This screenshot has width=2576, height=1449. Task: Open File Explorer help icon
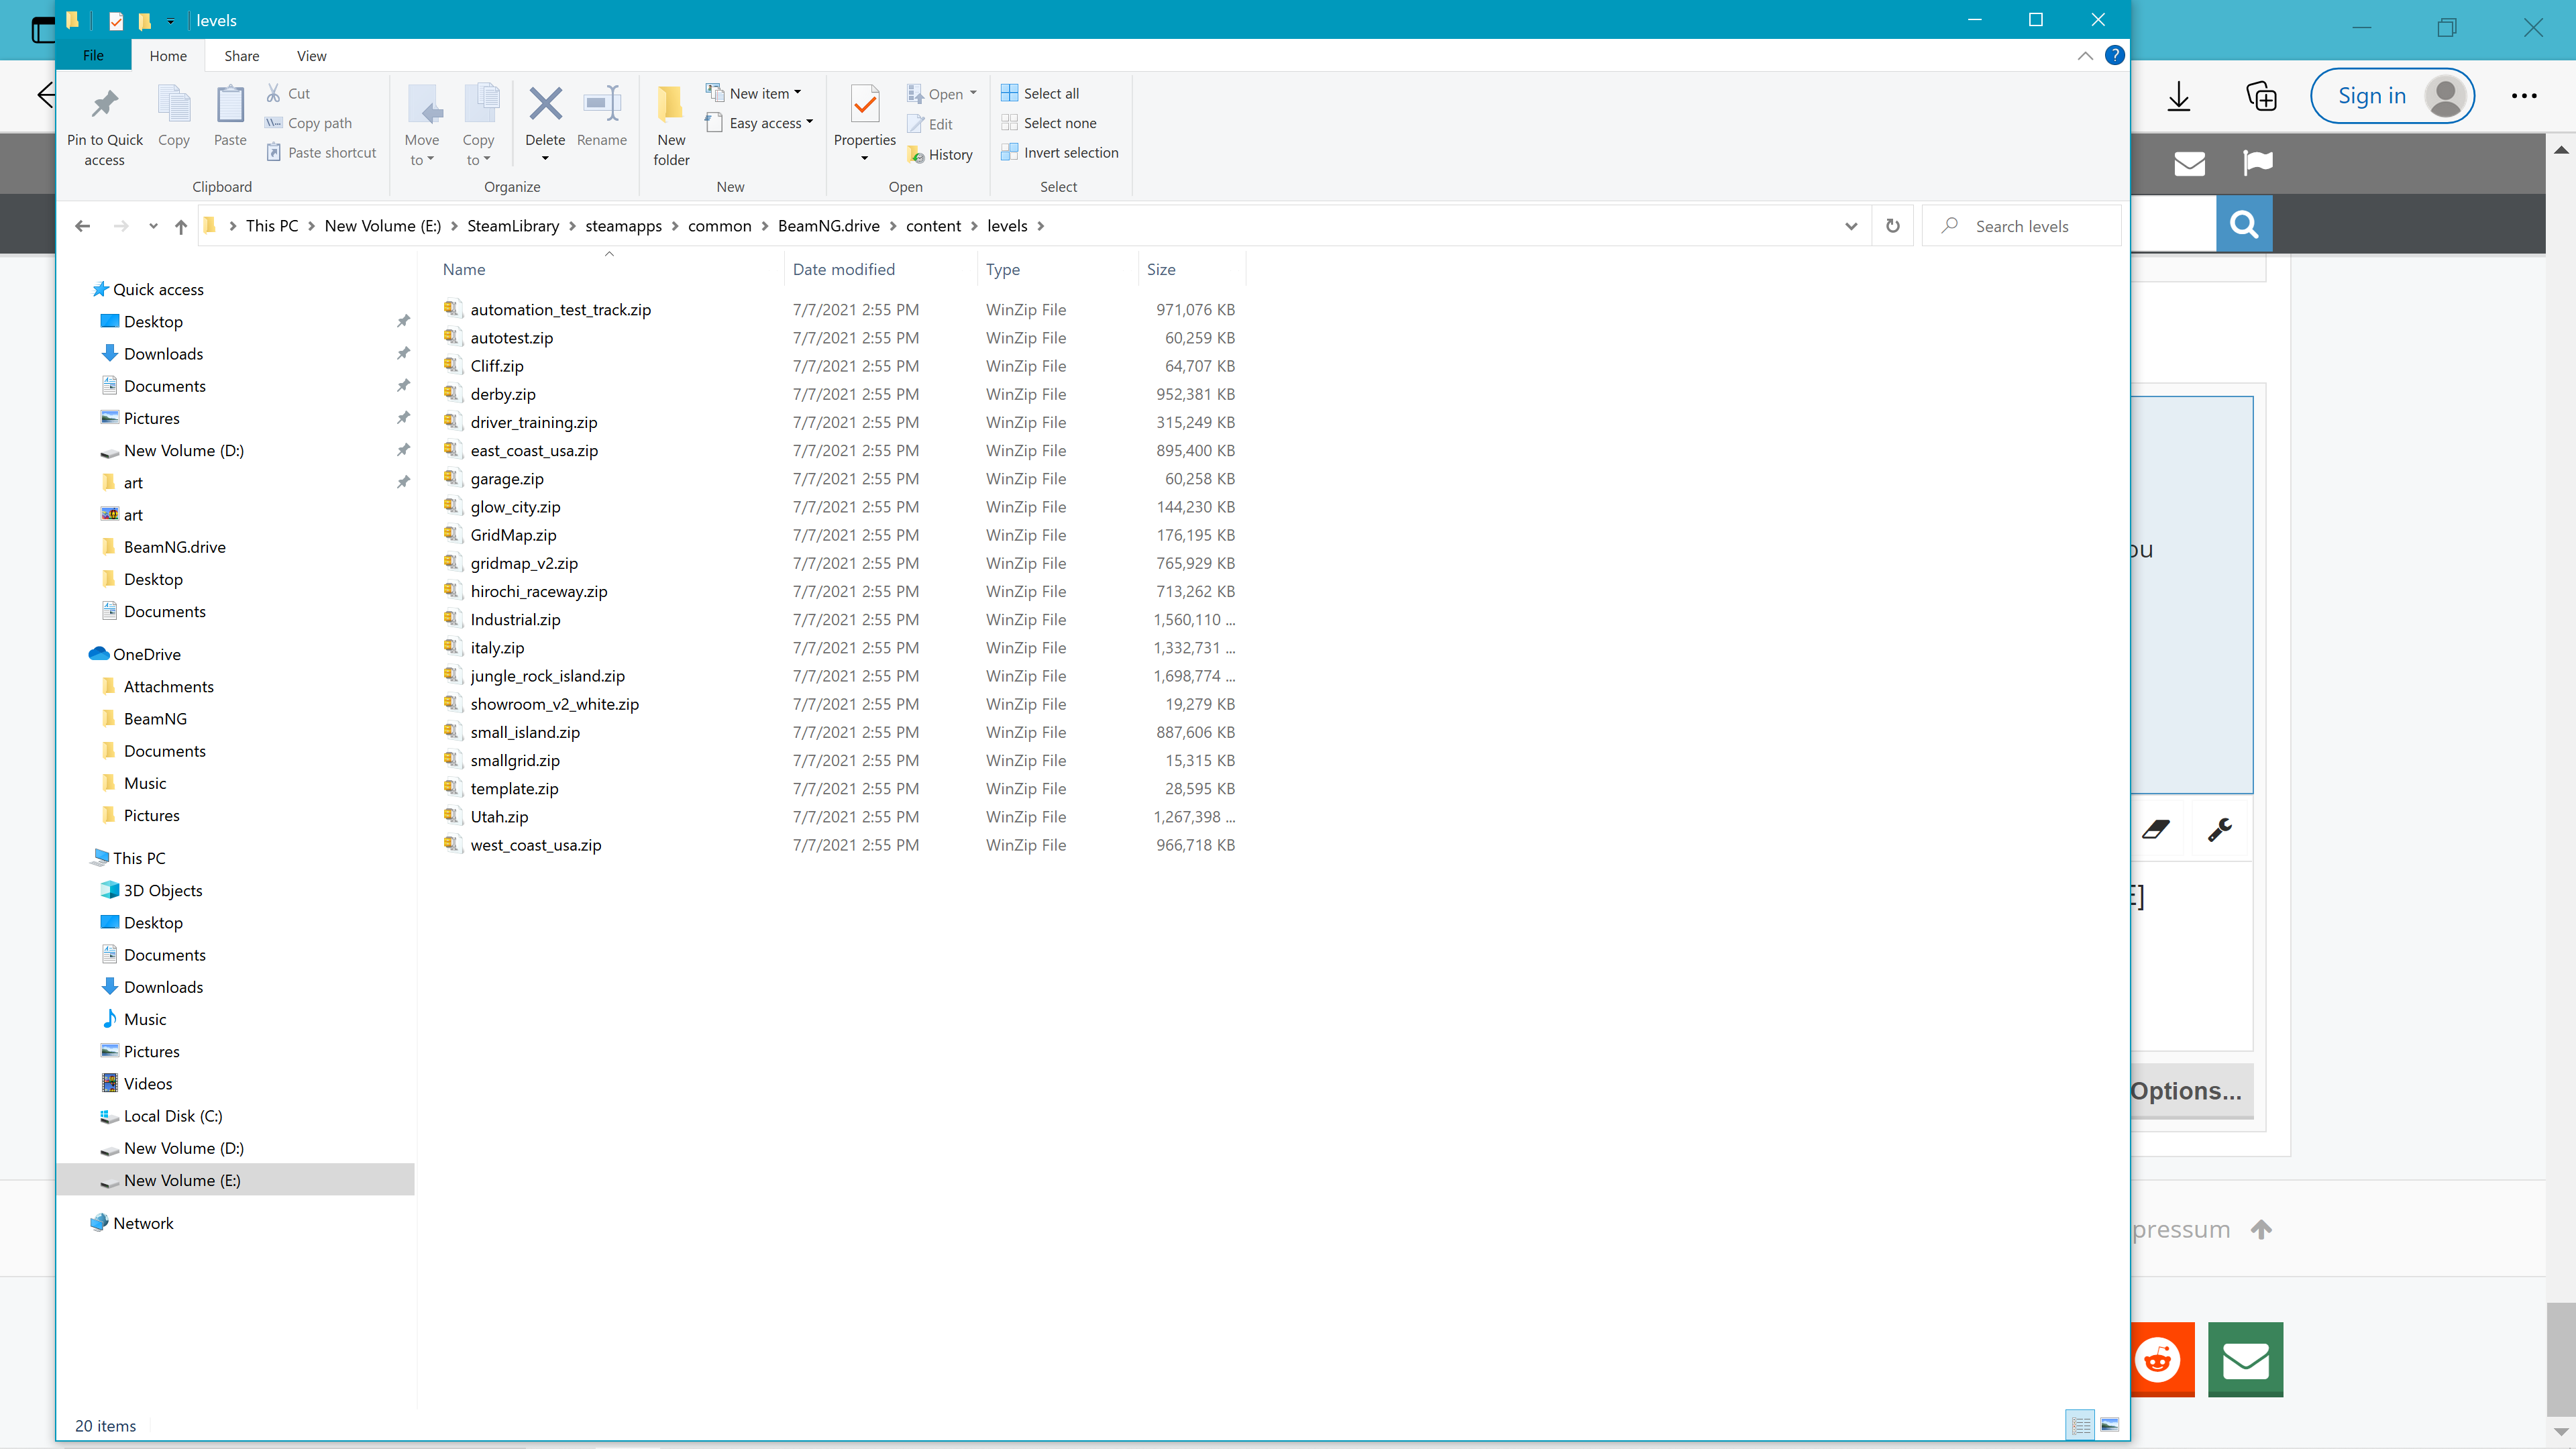(2114, 56)
